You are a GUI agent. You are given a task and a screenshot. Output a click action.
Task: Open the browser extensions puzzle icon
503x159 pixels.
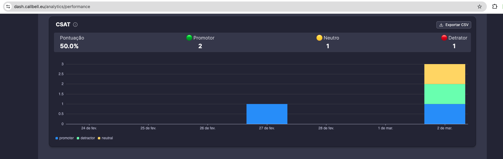[x=495, y=7]
